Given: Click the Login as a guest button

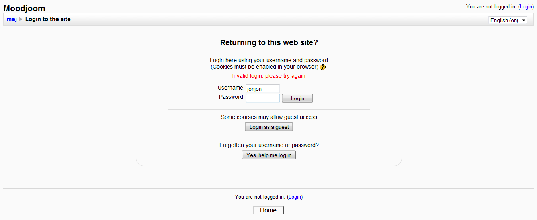Looking at the screenshot, I should coord(269,127).
